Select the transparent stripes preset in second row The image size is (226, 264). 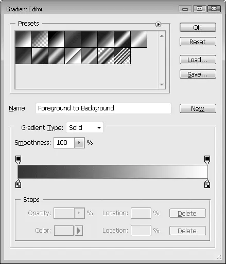(x=122, y=55)
